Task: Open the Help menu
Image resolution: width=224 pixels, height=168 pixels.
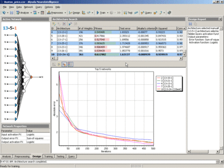Action: pos(57,7)
